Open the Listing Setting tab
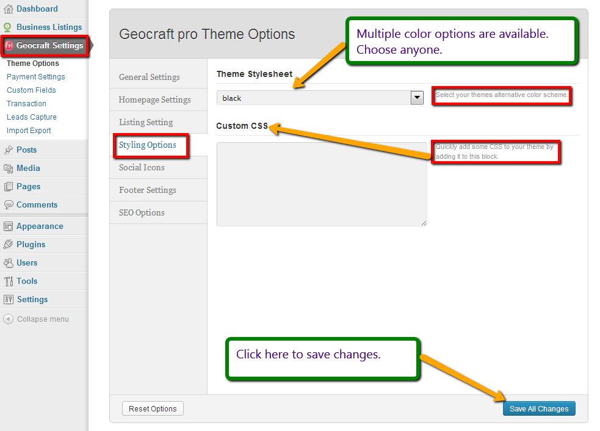The width and height of the screenshot is (600, 431). 159,123
